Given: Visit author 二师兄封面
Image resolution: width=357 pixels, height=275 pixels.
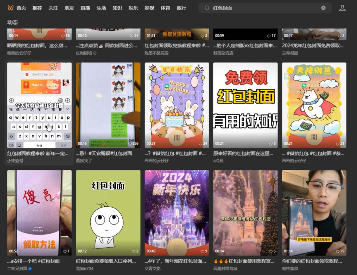Looking at the screenshot, I should click(x=17, y=269).
